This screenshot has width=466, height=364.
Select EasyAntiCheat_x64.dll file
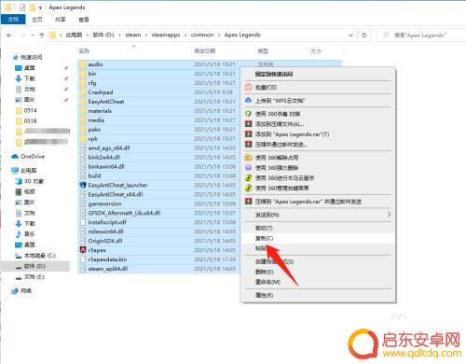point(116,194)
